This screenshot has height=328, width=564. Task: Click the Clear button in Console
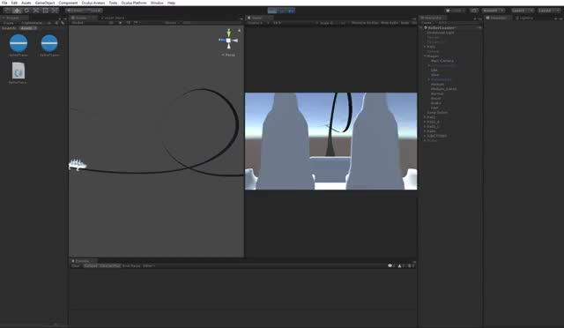(76, 265)
